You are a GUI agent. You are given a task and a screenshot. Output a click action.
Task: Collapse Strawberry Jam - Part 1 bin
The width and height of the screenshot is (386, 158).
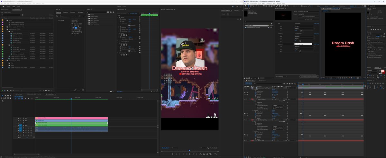(5, 29)
